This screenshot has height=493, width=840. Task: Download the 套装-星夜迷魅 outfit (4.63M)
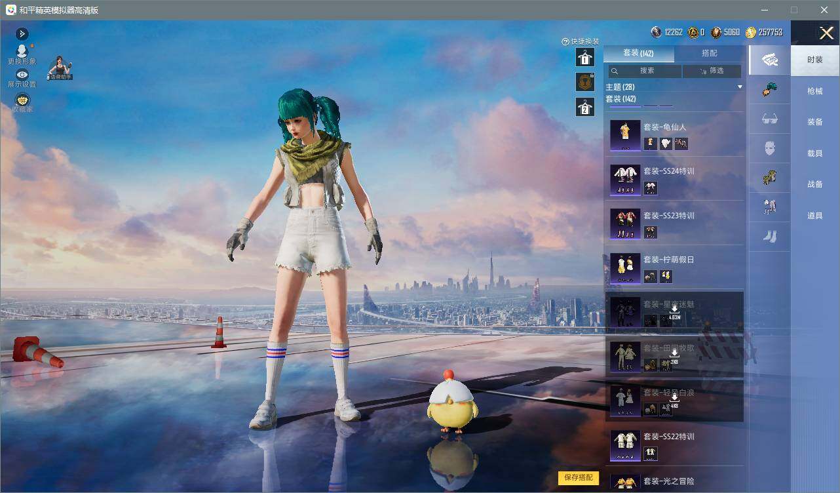(x=674, y=312)
